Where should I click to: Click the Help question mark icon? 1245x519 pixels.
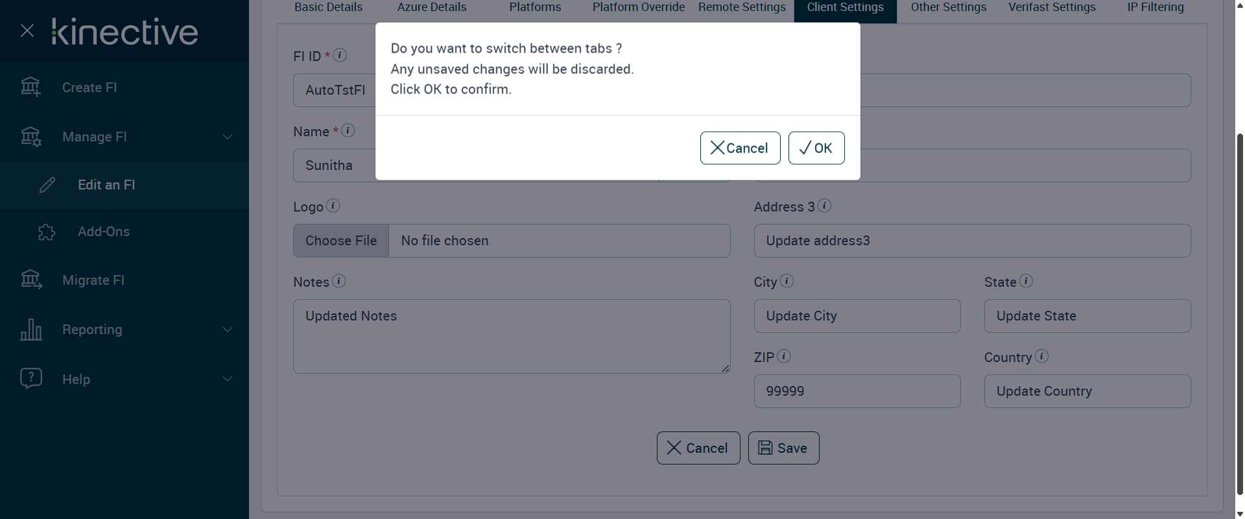click(31, 378)
